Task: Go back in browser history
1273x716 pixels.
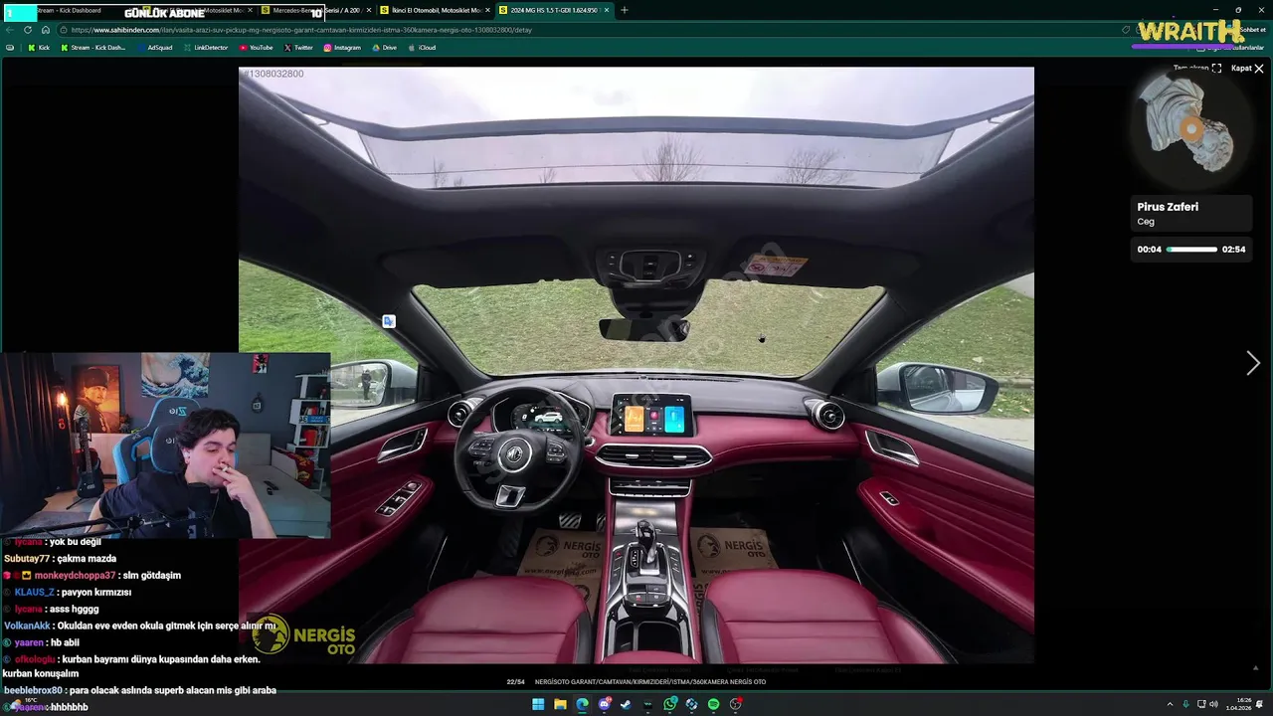Action: [10, 30]
